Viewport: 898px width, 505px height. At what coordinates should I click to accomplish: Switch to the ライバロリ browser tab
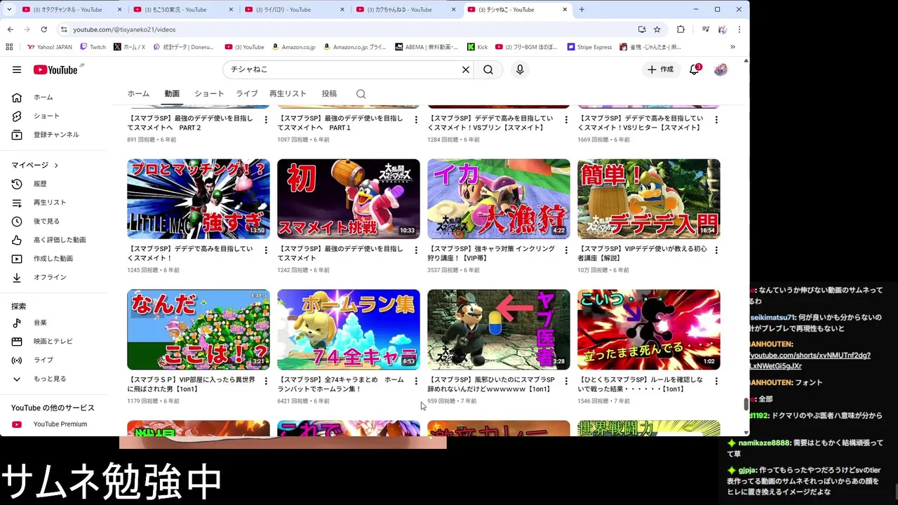point(293,9)
